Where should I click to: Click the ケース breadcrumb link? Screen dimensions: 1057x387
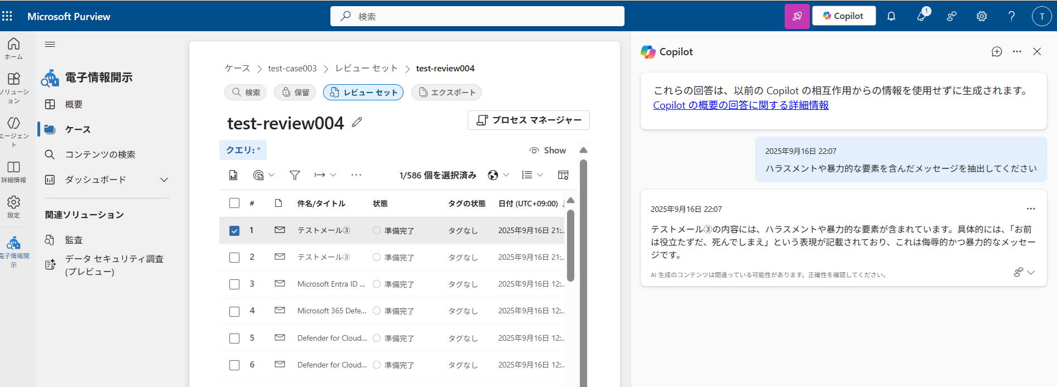pos(237,68)
